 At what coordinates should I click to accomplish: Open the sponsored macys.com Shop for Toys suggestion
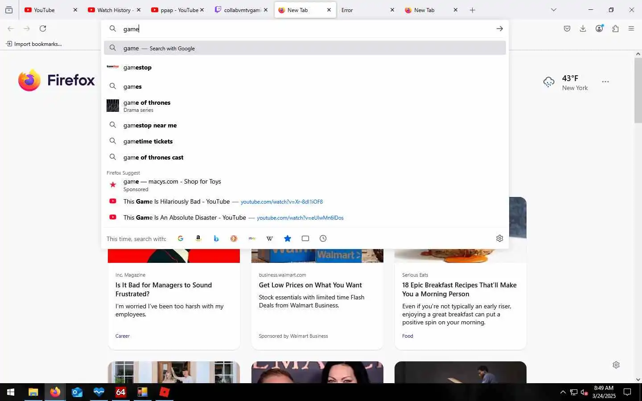pyautogui.click(x=305, y=185)
